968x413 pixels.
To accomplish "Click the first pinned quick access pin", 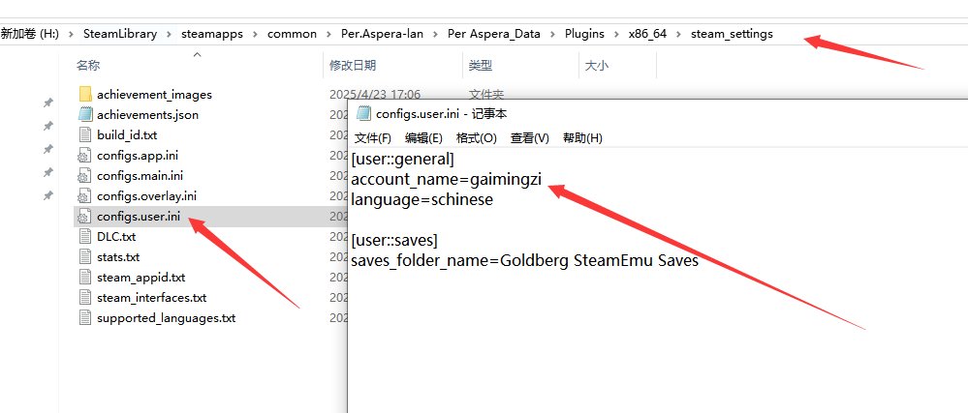I will (47, 103).
